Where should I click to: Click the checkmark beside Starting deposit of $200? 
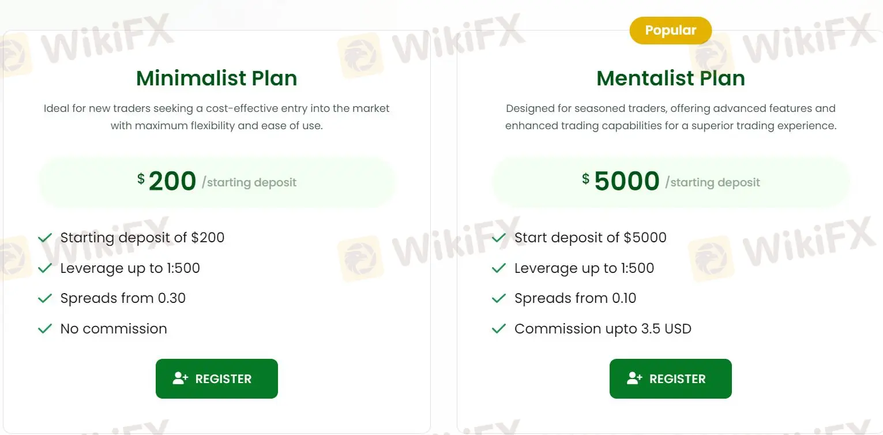(x=45, y=238)
